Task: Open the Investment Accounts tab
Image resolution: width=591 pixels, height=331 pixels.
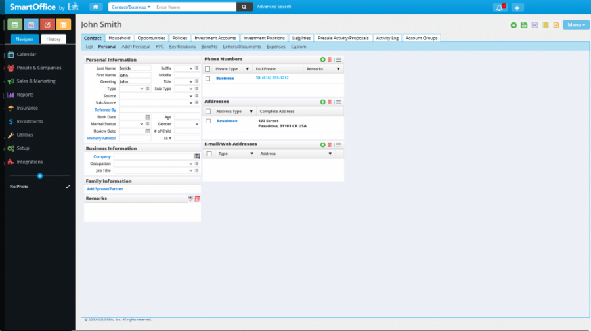Action: [x=215, y=38]
